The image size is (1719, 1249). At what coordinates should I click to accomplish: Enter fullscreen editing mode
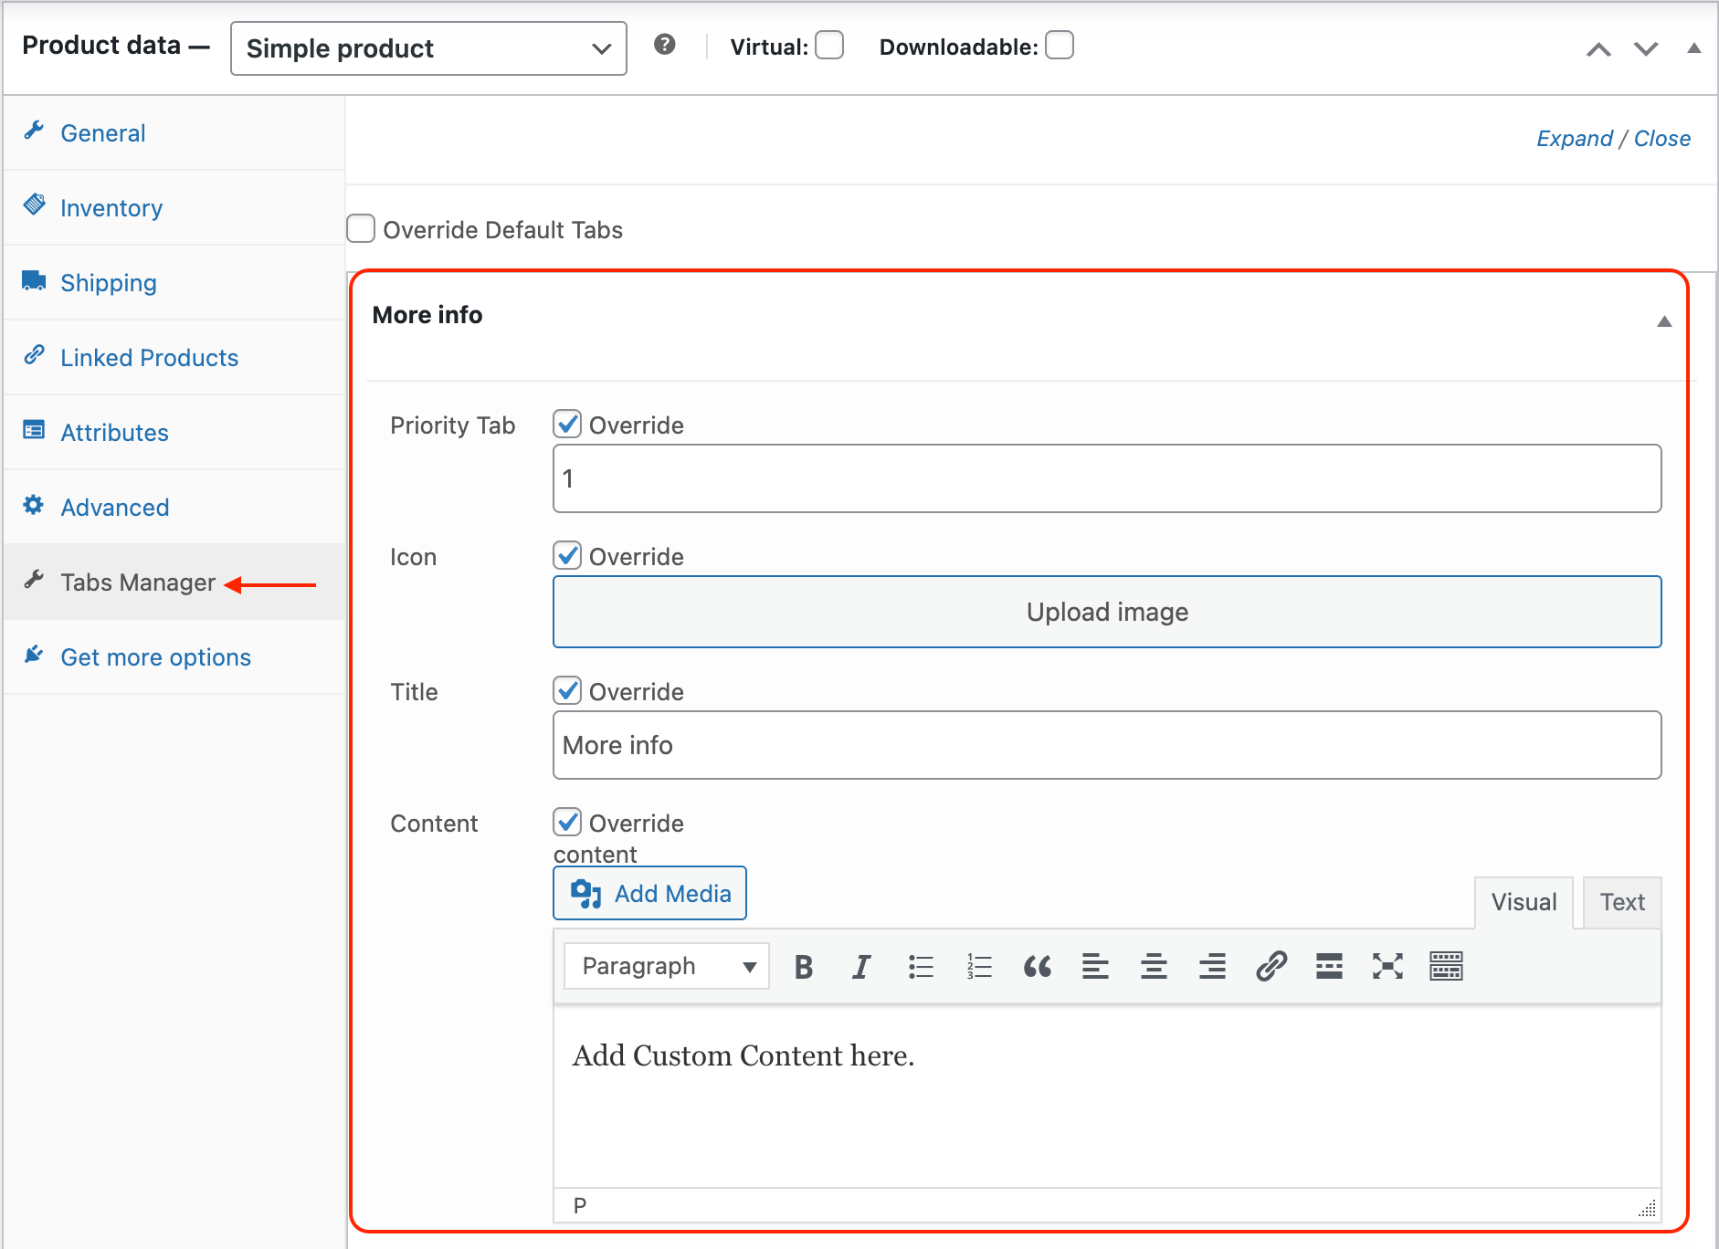tap(1387, 966)
